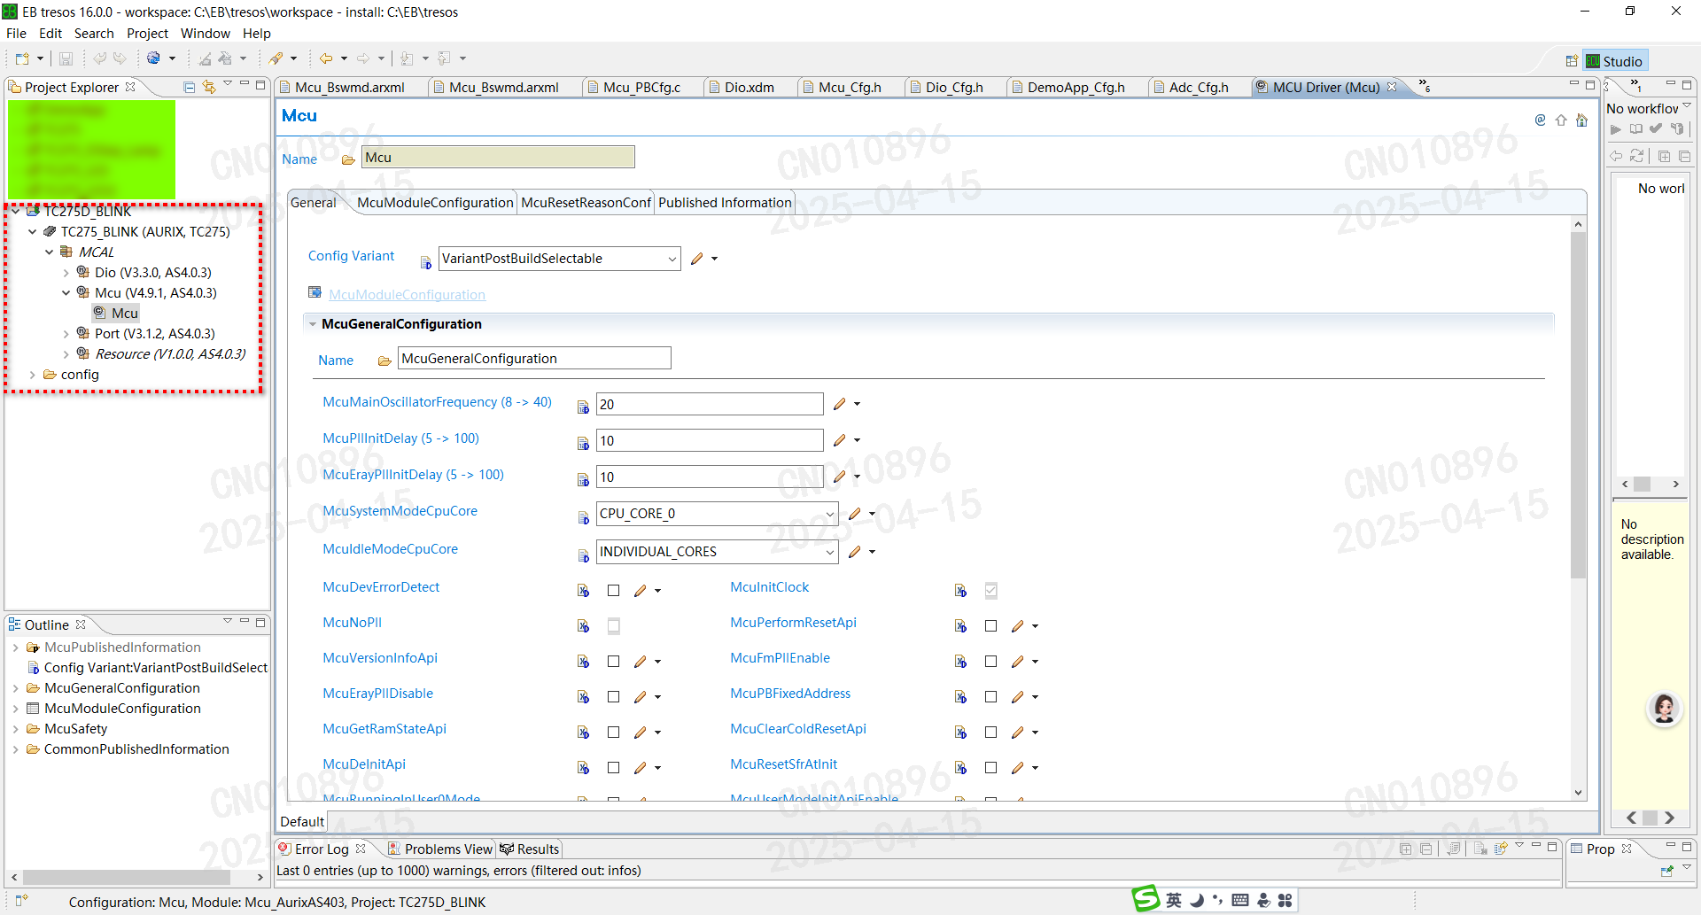Image resolution: width=1701 pixels, height=915 pixels.
Task: Click the folder icon beside McuGeneralConfiguration name
Action: point(384,361)
